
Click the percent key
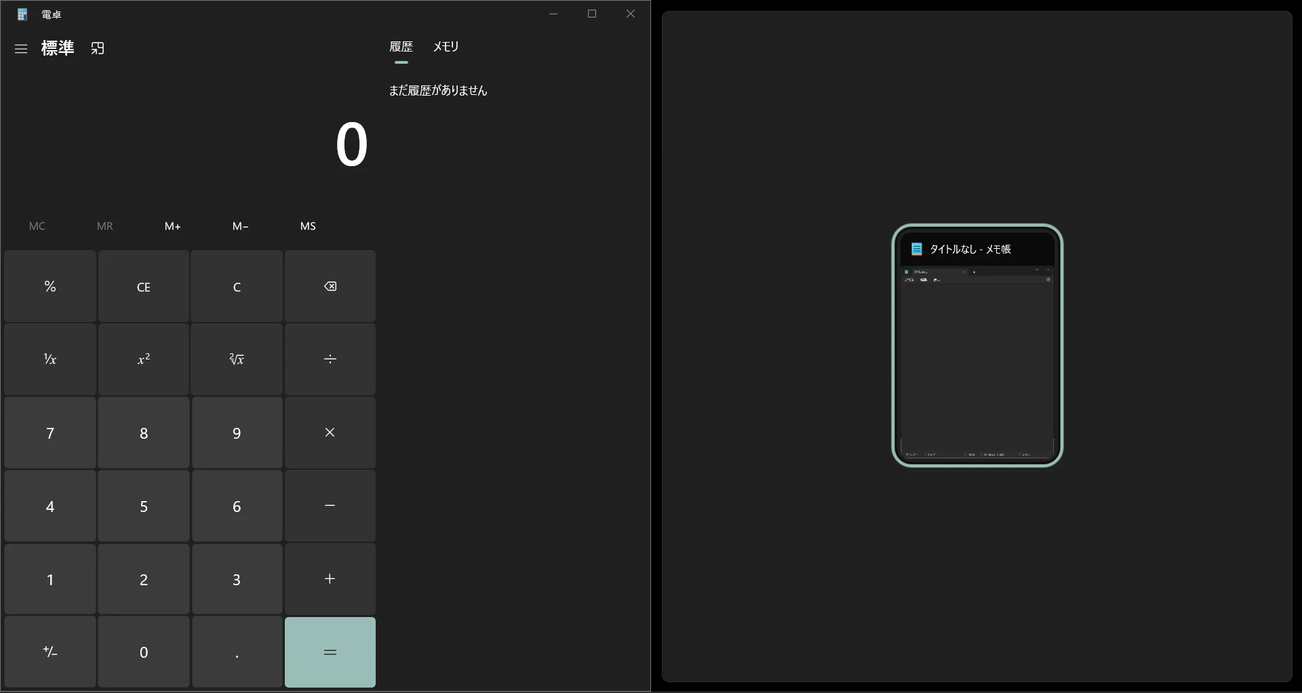tap(50, 286)
